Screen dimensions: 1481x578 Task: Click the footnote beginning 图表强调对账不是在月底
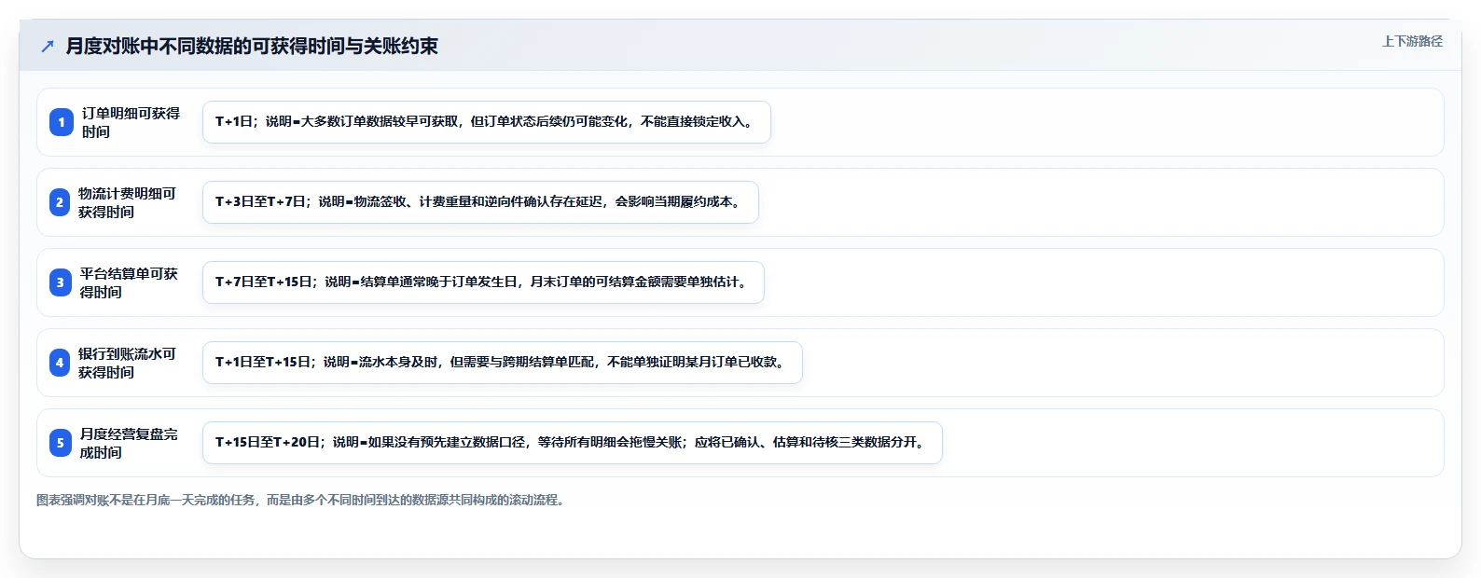(302, 500)
